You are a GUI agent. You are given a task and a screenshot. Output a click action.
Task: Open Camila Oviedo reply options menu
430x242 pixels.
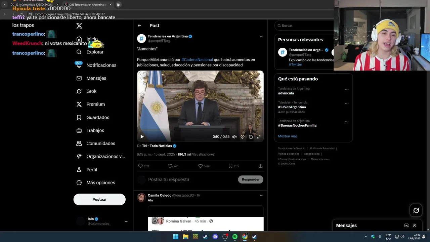click(262, 196)
